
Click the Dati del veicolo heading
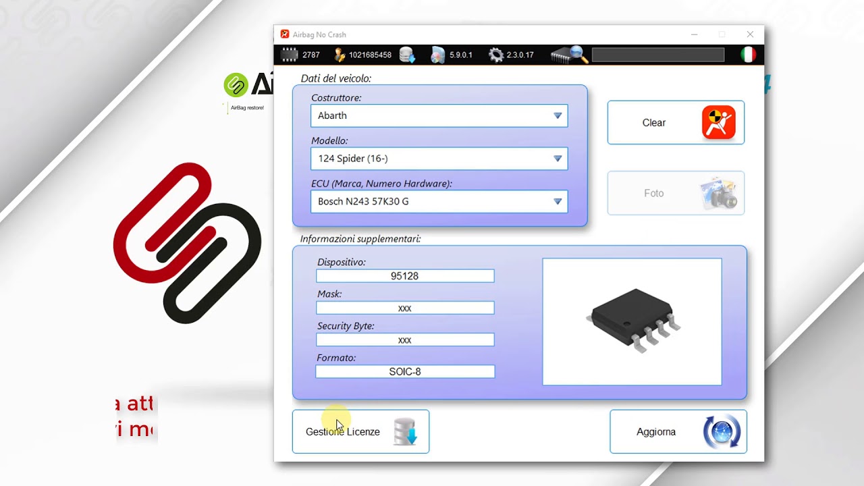336,78
